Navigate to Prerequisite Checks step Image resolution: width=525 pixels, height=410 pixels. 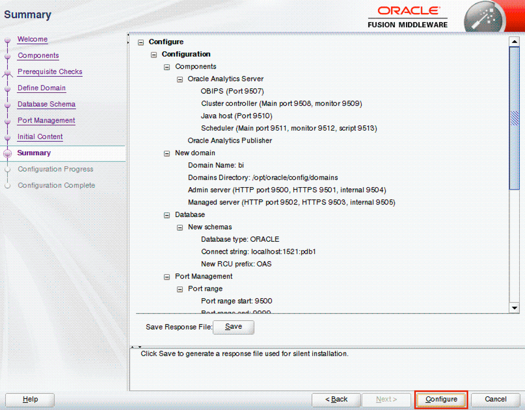tap(50, 71)
